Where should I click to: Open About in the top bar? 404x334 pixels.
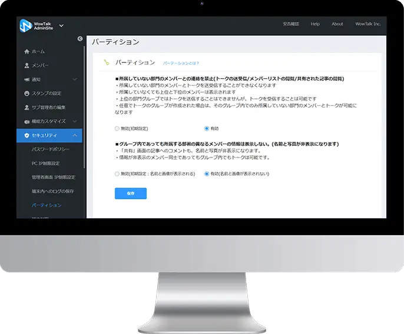click(x=337, y=24)
